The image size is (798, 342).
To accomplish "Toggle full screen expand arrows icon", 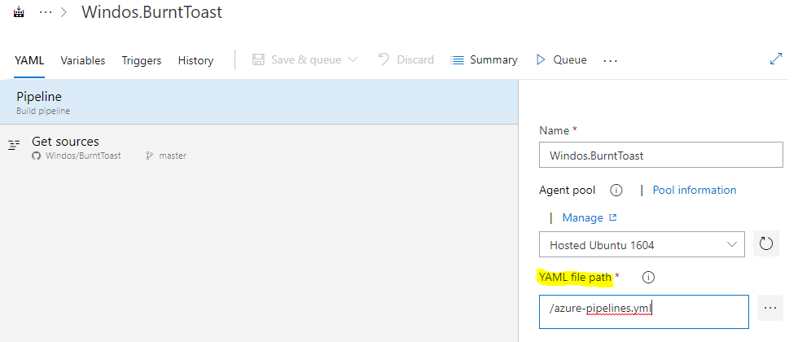I will (x=776, y=59).
